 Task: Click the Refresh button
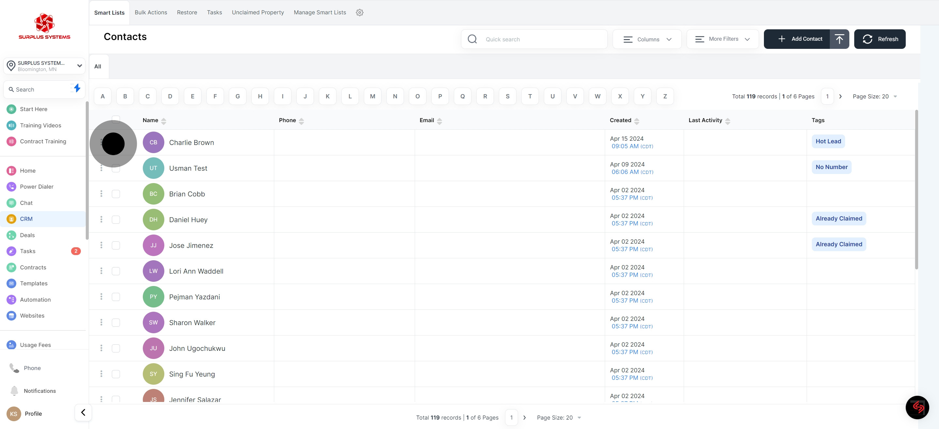pos(880,39)
